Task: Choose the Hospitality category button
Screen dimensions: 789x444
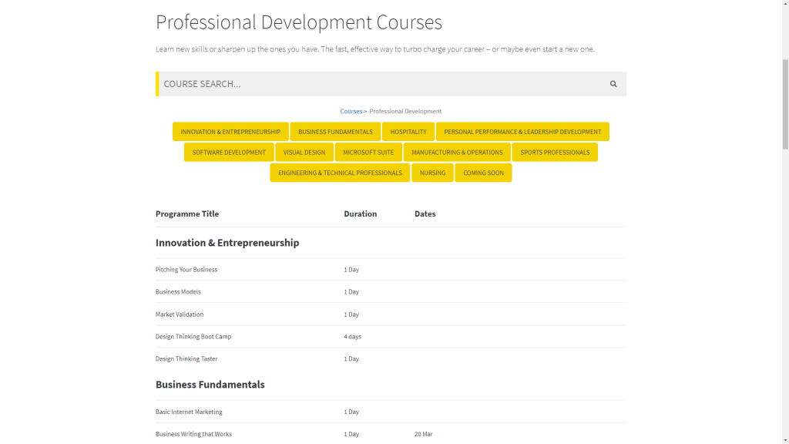Action: 408,132
